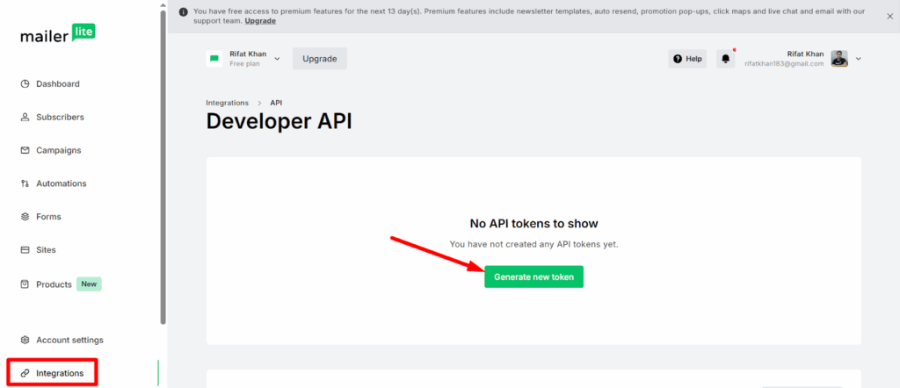Go to Subscribers section
Viewport: 900px width, 388px height.
61,117
